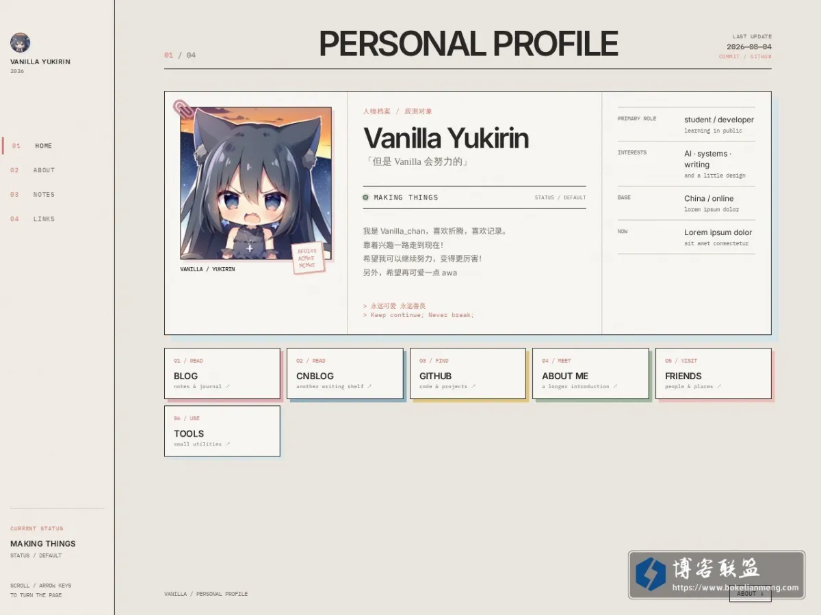The width and height of the screenshot is (821, 615).
Task: Click the 'PRIMARY ROLE' label
Action: point(637,119)
